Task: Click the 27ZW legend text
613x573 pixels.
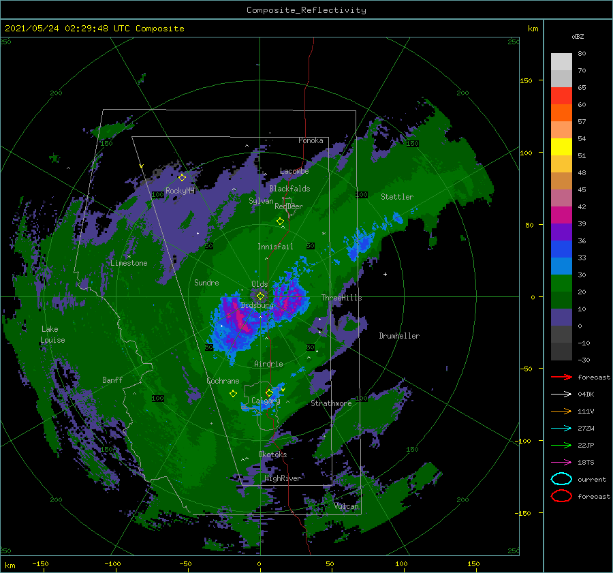Action: (586, 429)
